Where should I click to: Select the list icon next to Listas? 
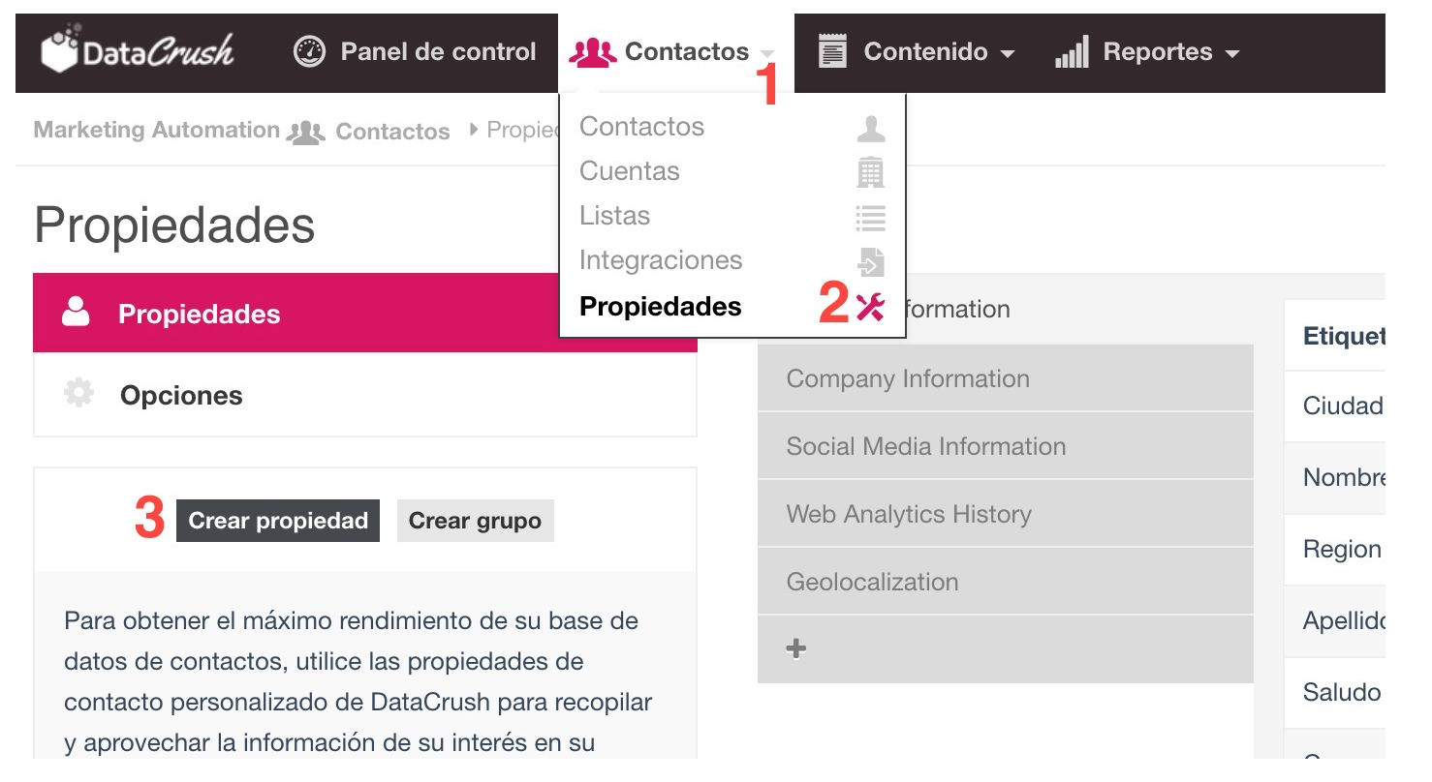click(869, 215)
